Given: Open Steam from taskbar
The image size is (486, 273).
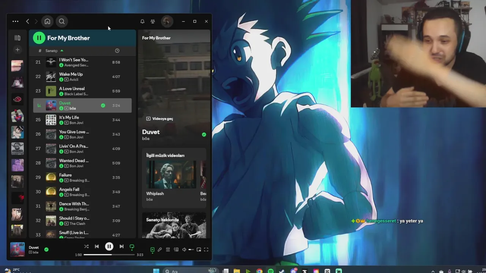Looking at the screenshot, I should pyautogui.click(x=282, y=271).
